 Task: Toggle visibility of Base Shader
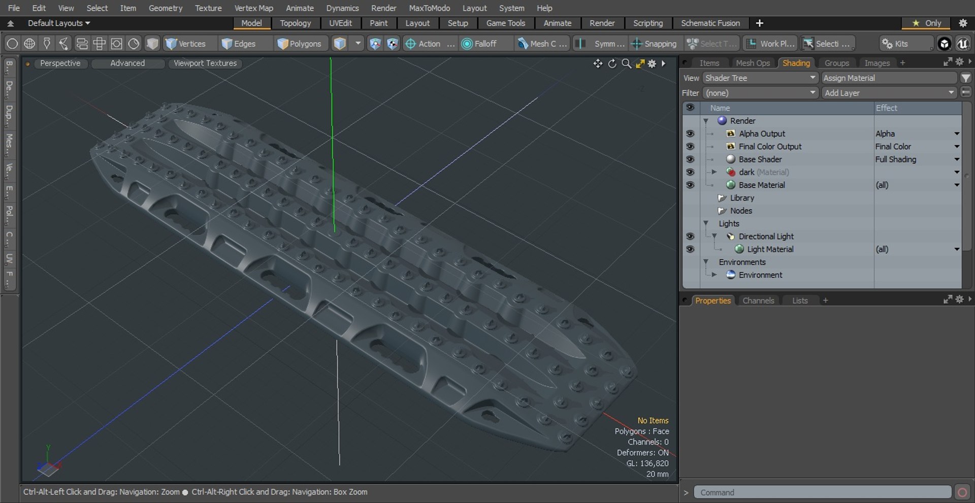(x=690, y=159)
